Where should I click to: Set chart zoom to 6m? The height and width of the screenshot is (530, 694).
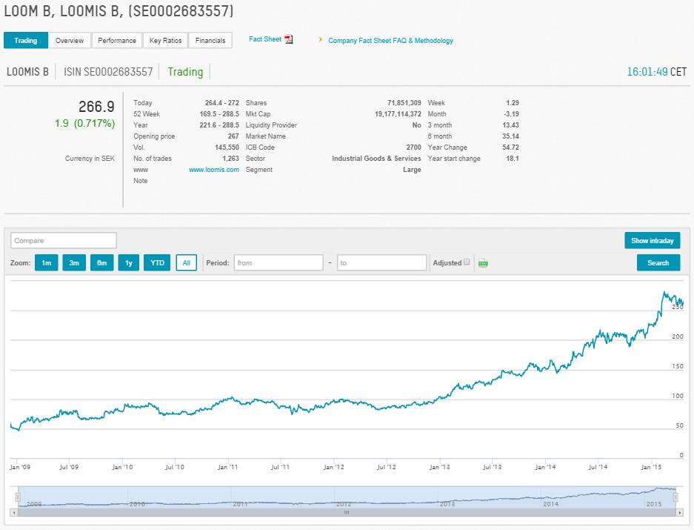point(101,263)
